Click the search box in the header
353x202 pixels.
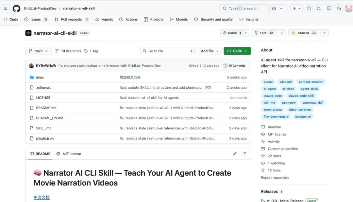pos(244,8)
